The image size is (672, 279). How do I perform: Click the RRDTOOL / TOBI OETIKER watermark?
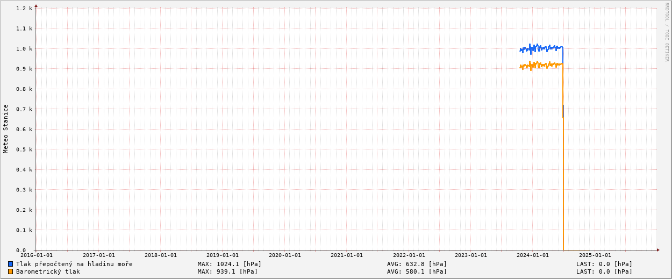[x=667, y=32]
